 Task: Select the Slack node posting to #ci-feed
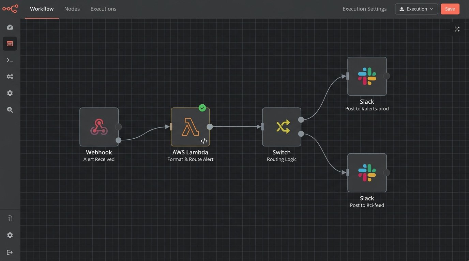[367, 173]
